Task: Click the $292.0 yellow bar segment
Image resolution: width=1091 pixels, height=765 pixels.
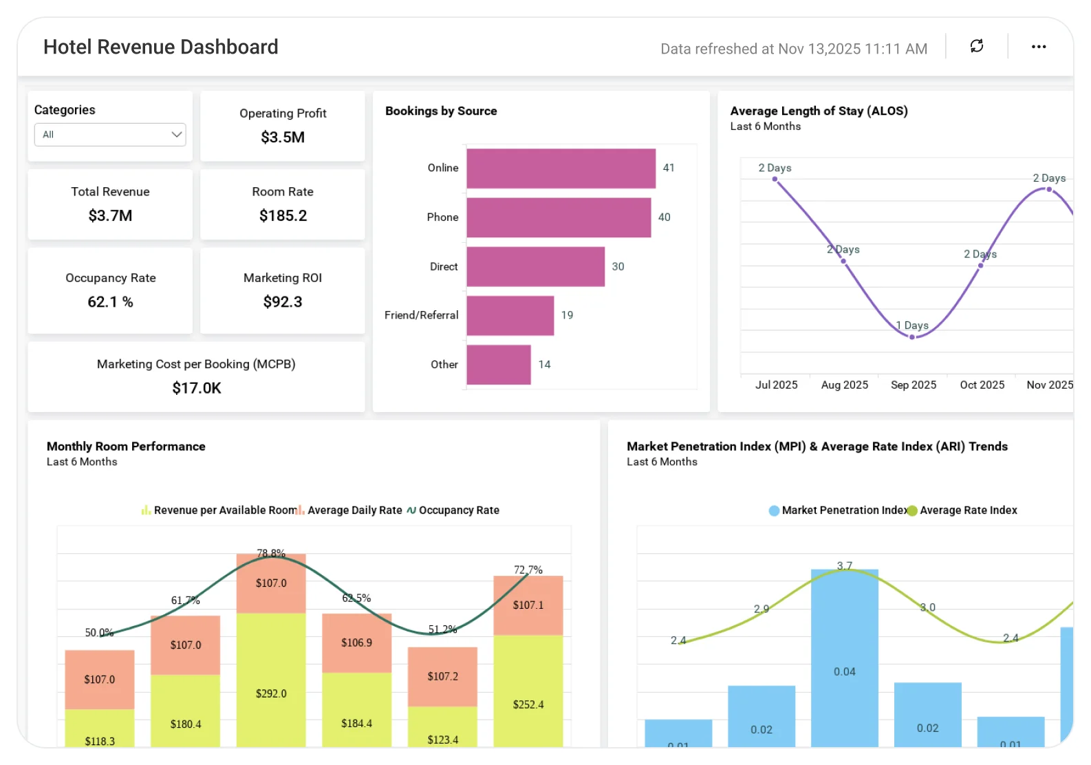Action: click(x=271, y=680)
